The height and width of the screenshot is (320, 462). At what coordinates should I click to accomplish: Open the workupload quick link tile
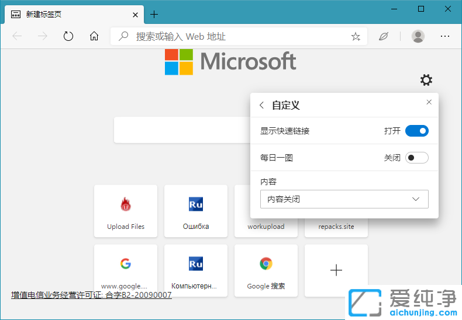tap(266, 227)
